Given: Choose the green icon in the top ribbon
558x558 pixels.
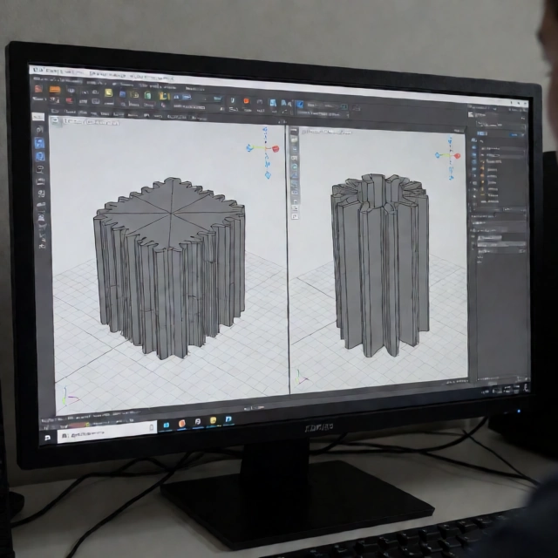Looking at the screenshot, I should tap(147, 95).
